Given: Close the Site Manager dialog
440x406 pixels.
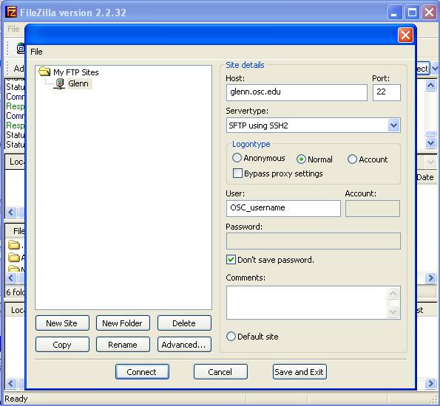Looking at the screenshot, I should (x=405, y=35).
